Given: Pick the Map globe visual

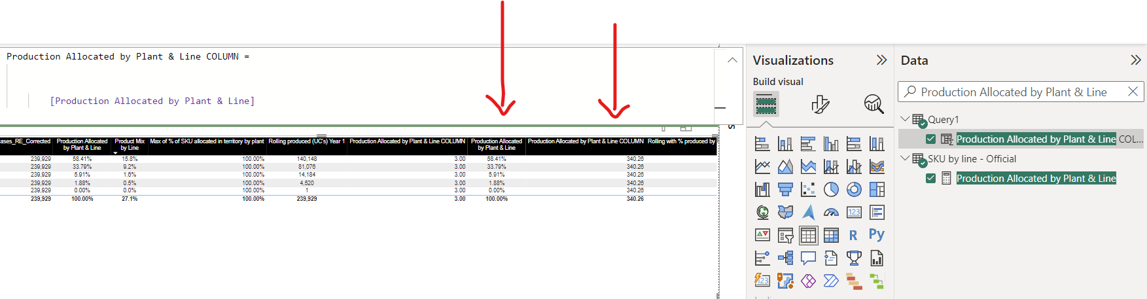Looking at the screenshot, I should pos(762,212).
